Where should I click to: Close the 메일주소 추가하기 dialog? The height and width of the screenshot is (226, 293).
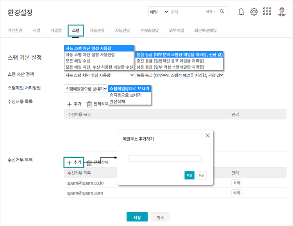[207, 135]
